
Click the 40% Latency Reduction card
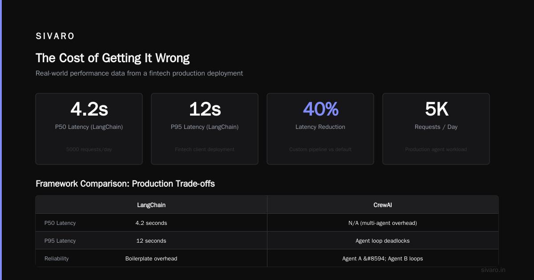[x=320, y=129]
